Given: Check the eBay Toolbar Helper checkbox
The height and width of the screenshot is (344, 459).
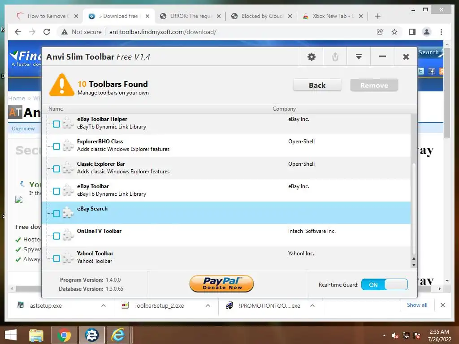Looking at the screenshot, I should [x=56, y=124].
